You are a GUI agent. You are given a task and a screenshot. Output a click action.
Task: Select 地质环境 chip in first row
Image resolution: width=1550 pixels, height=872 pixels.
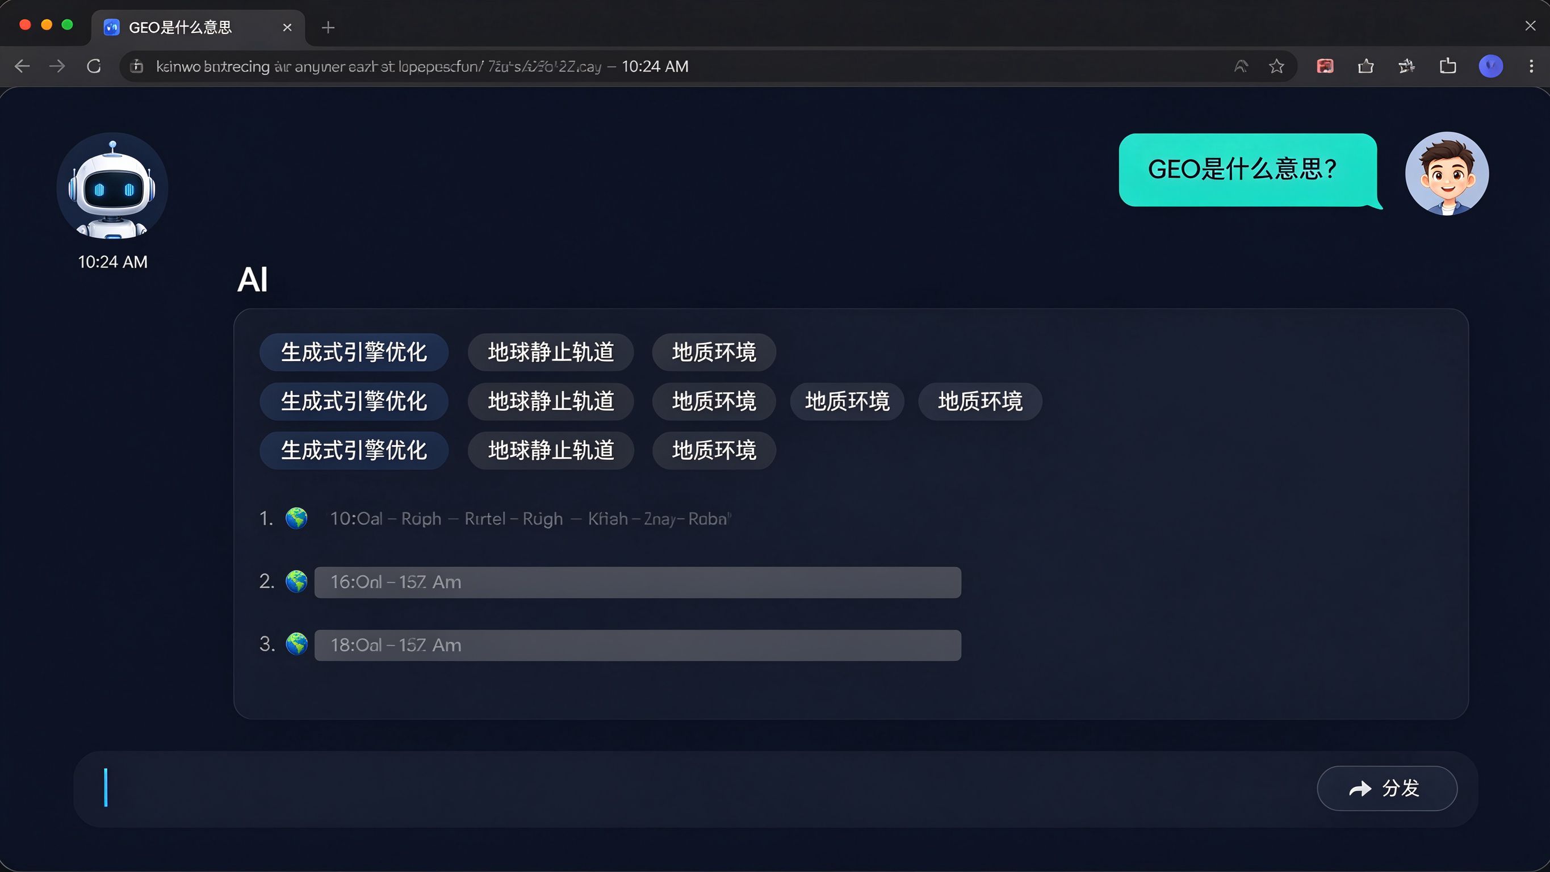click(x=714, y=353)
